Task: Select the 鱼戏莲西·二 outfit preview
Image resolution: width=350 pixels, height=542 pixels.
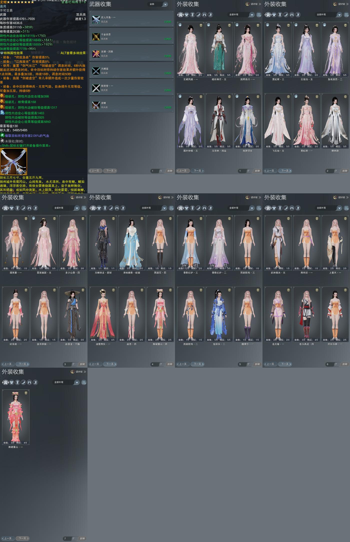Action: [x=335, y=50]
